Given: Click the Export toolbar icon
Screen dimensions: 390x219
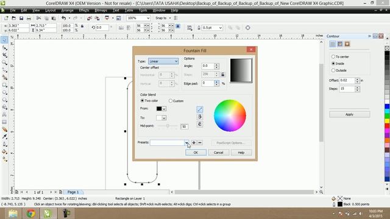Looking at the screenshot, I should pyautogui.click(x=97, y=18).
